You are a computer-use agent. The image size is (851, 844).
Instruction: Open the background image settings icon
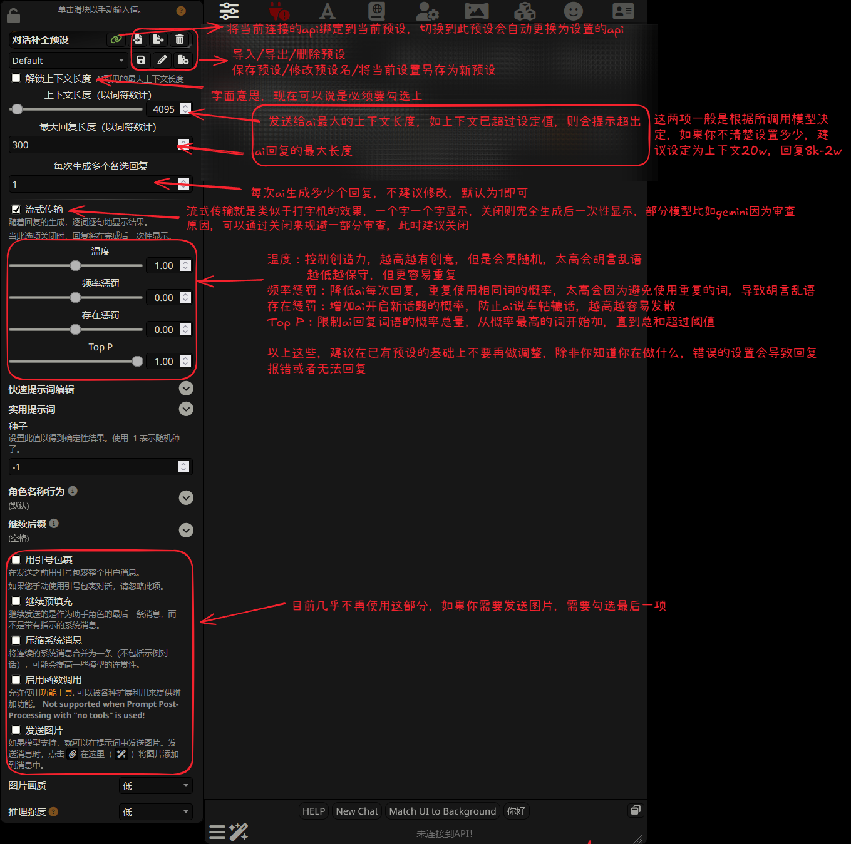coord(476,11)
